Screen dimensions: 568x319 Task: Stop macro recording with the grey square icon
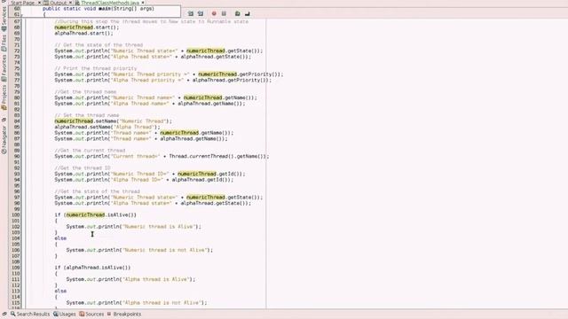(224, 14)
